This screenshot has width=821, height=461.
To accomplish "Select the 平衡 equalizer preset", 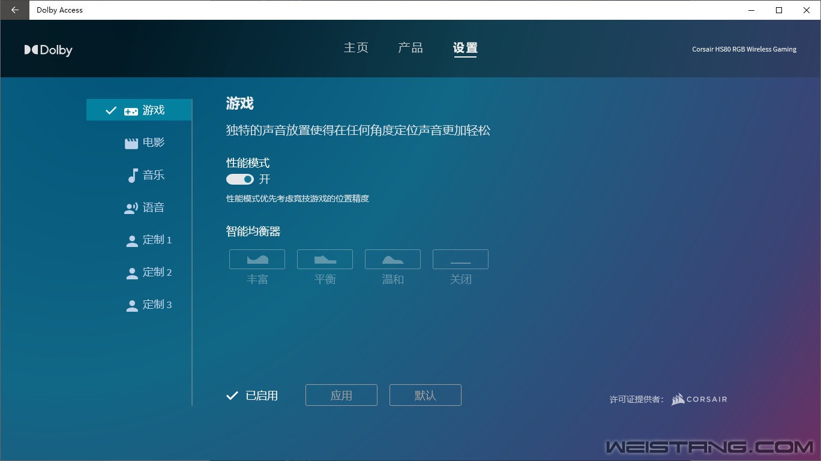I will coord(325,260).
